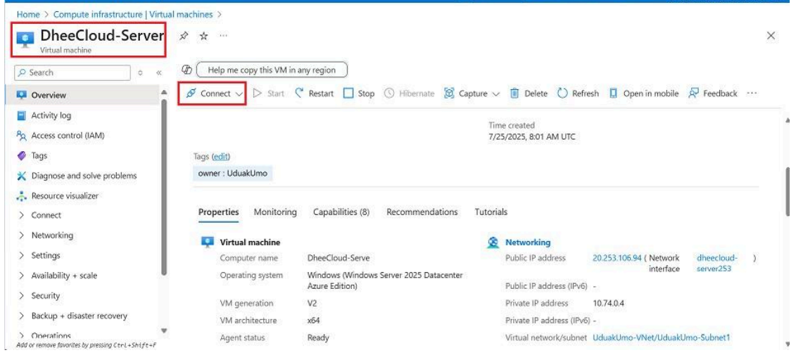Restart the virtual machine
Screen dimensions: 796x355
pyautogui.click(x=314, y=93)
